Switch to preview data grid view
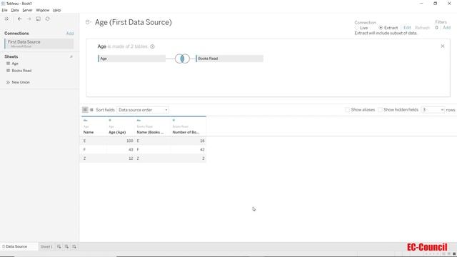Image resolution: width=457 pixels, height=257 pixels. point(85,110)
